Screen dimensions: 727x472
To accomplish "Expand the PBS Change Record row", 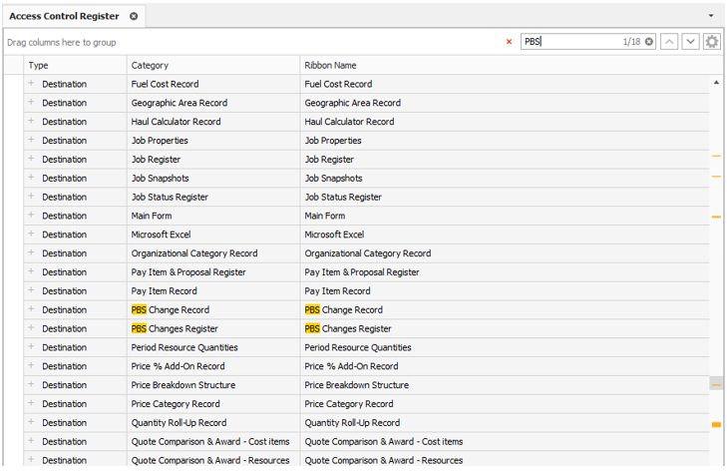I will tap(31, 309).
